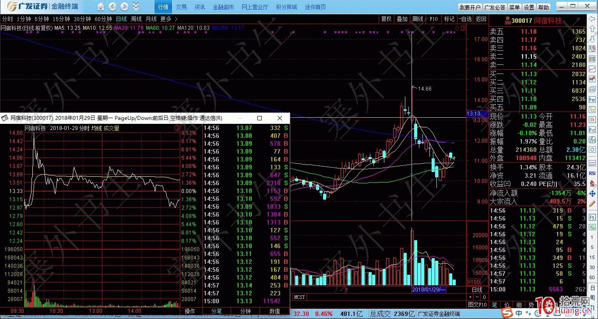Select the 月线 monthly period
This screenshot has height=319, width=598.
pos(151,19)
